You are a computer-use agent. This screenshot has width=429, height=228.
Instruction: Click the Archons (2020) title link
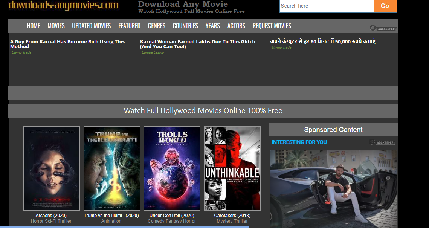(51, 216)
